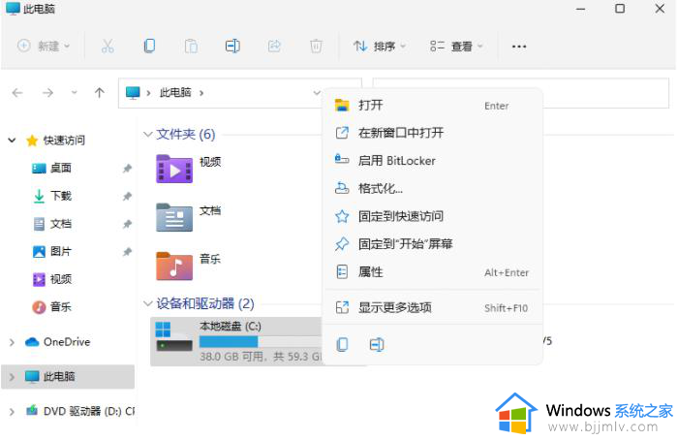Choose 属性 in the context menu
Image resolution: width=678 pixels, height=440 pixels.
tap(432, 272)
